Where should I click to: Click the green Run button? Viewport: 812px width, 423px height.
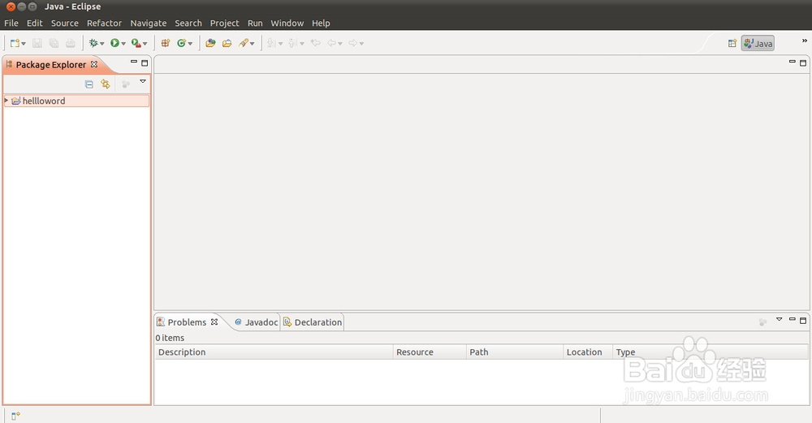[114, 44]
